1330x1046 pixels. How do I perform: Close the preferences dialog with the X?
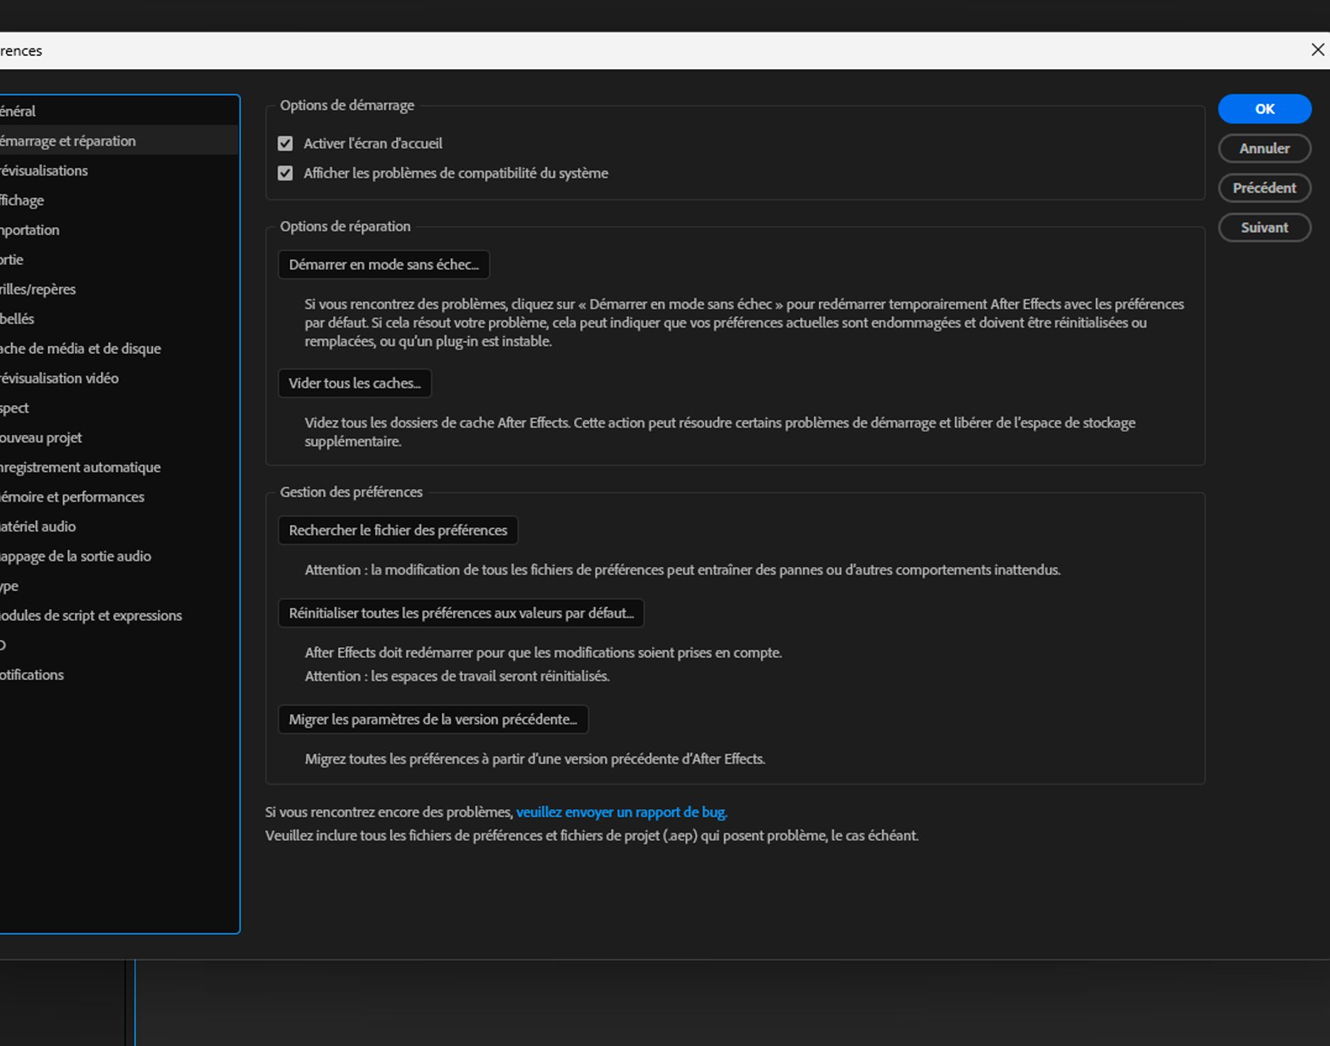[1317, 50]
